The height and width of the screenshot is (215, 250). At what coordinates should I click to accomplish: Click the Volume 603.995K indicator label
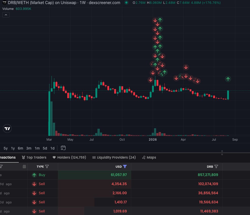[17, 9]
